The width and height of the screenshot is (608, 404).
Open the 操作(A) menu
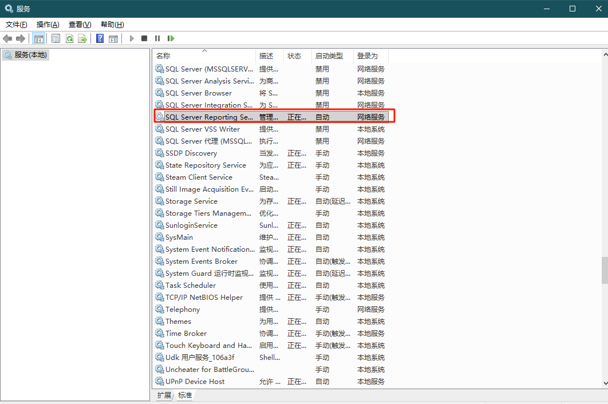point(48,25)
